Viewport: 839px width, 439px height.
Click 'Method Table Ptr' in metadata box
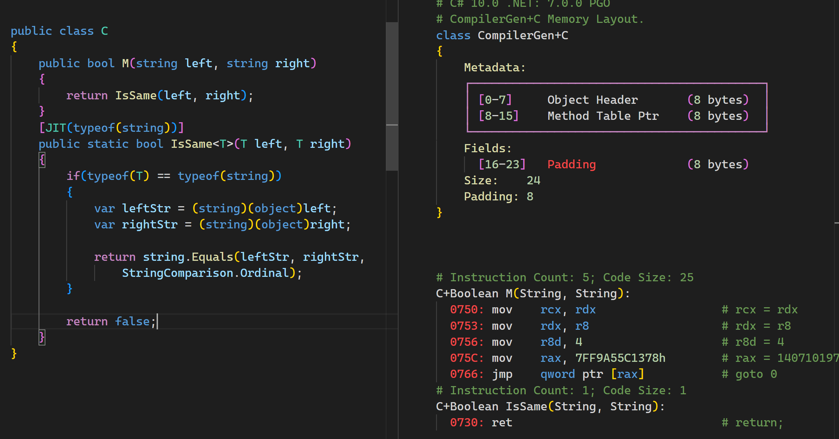(603, 116)
